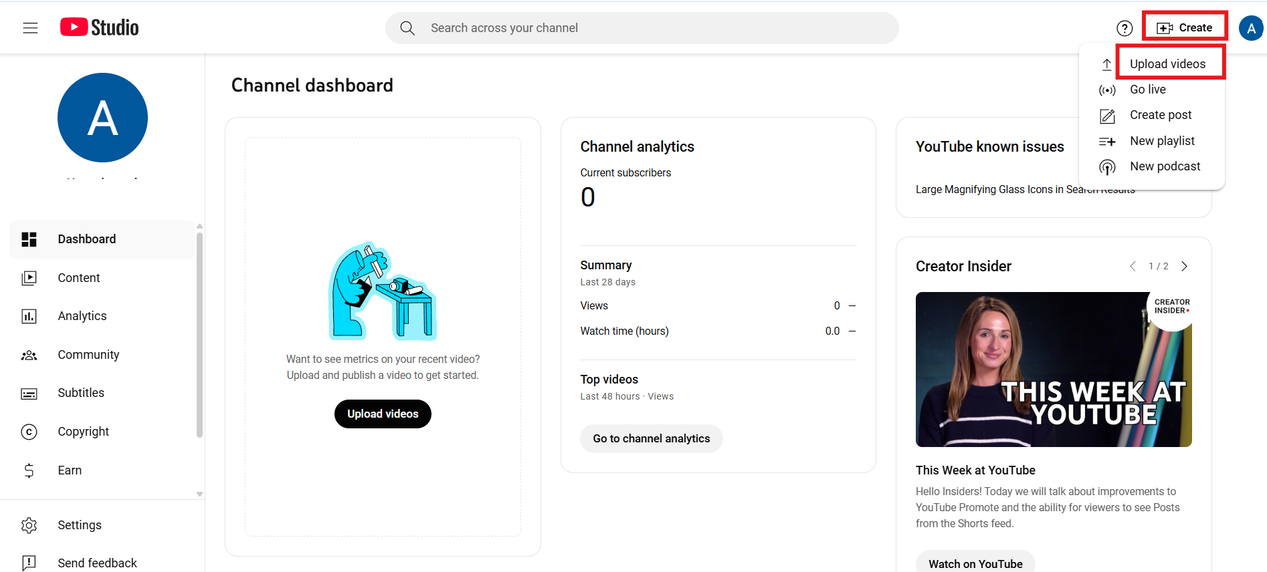
Task: Click the Copyright sidebar icon
Action: (x=29, y=432)
